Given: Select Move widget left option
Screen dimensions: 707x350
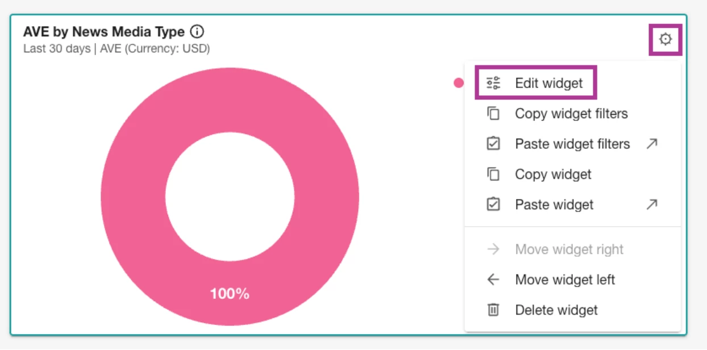Looking at the screenshot, I should [572, 280].
